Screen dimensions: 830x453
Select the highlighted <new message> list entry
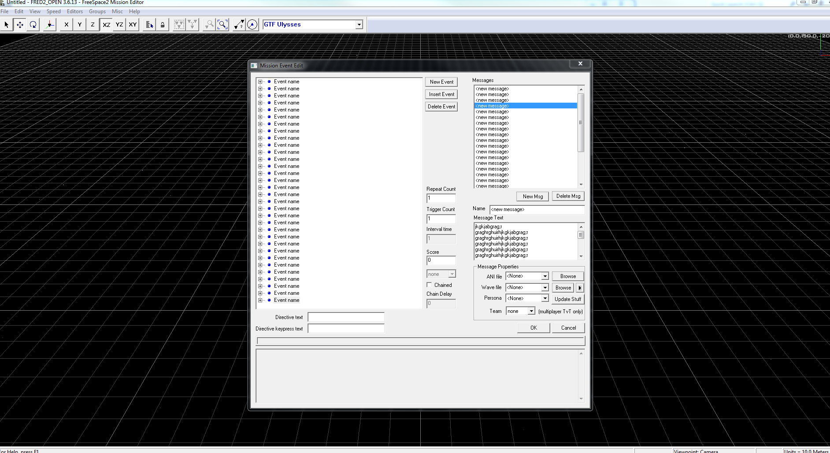coord(526,106)
